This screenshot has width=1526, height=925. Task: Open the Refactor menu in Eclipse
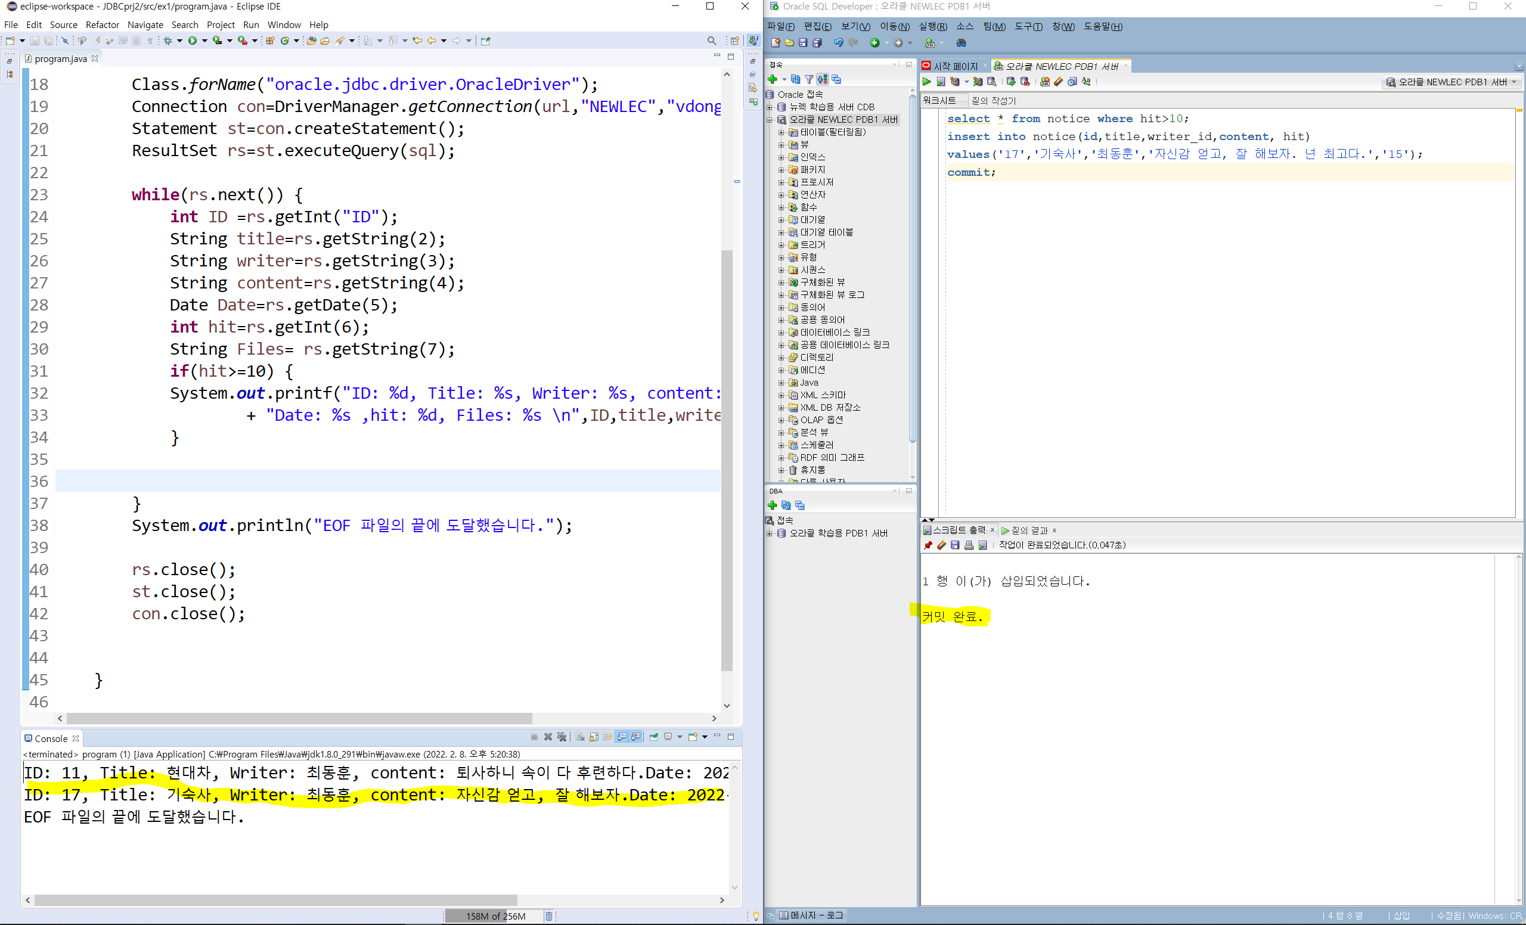[x=102, y=25]
